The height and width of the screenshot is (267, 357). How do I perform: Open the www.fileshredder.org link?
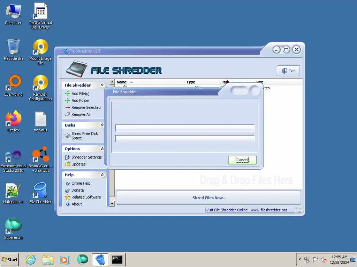[269, 210]
